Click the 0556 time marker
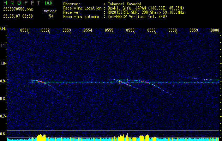Viewport: 222px width, 141px height. click(x=130, y=30)
